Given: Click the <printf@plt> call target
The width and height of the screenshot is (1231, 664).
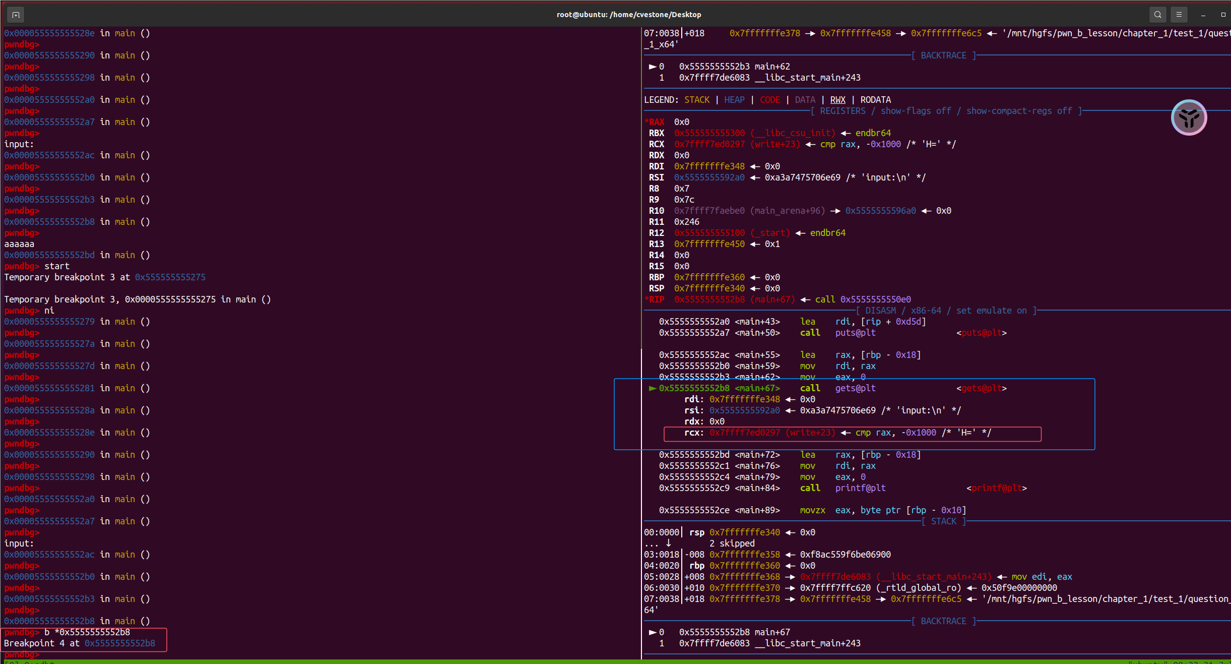Looking at the screenshot, I should (x=996, y=488).
